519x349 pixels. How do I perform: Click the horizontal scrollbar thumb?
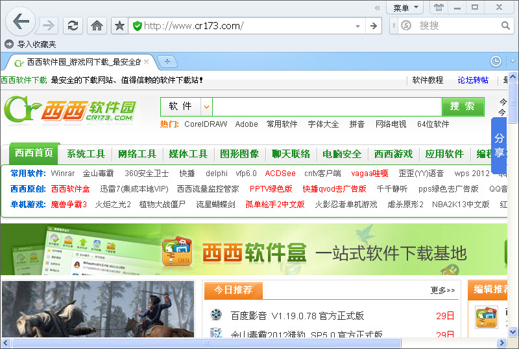[x=206, y=343]
